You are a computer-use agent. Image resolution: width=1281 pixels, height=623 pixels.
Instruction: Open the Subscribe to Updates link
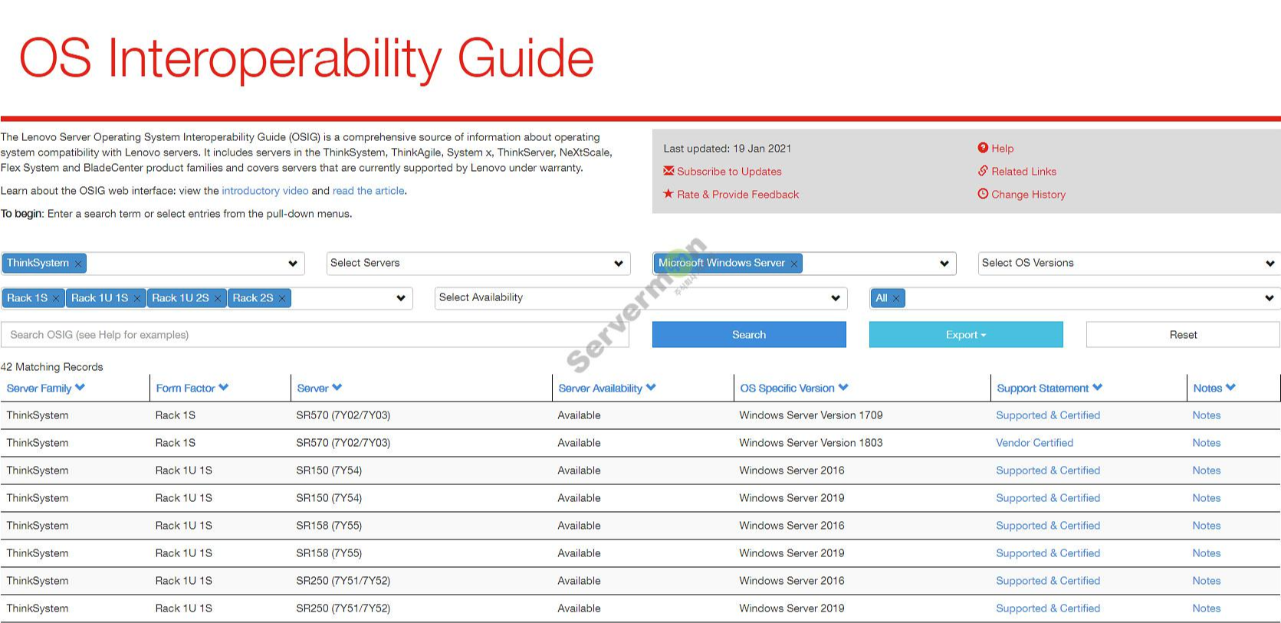pos(729,172)
